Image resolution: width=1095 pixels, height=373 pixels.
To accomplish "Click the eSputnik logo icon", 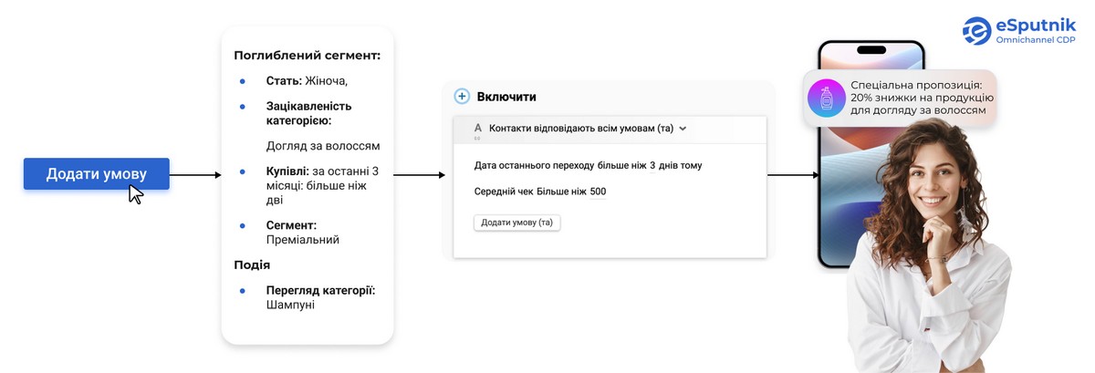I will pyautogui.click(x=976, y=31).
